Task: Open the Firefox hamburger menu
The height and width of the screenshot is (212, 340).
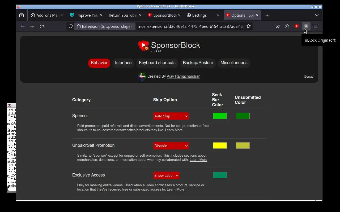Action: (x=316, y=26)
